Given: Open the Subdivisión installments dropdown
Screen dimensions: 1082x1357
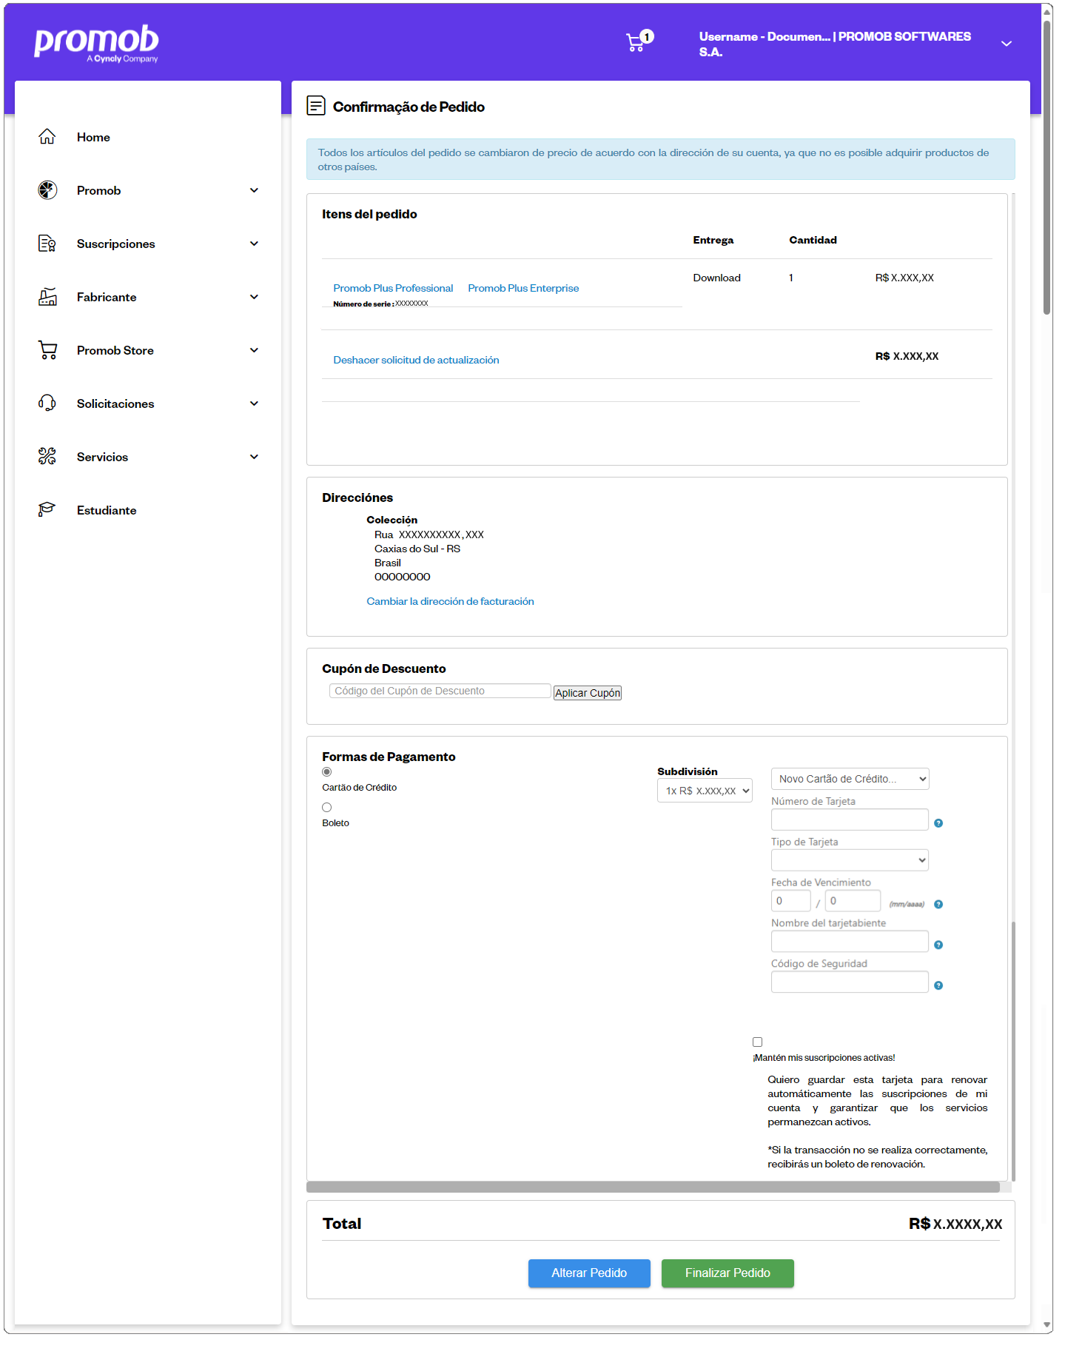Looking at the screenshot, I should click(x=705, y=791).
